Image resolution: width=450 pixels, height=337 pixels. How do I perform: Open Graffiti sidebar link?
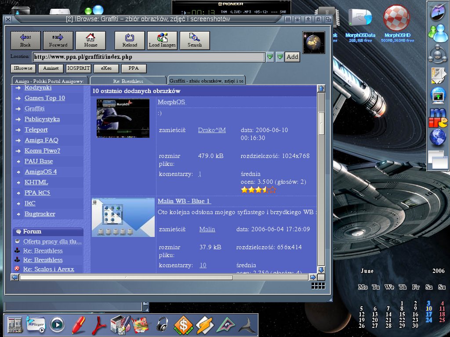34,109
